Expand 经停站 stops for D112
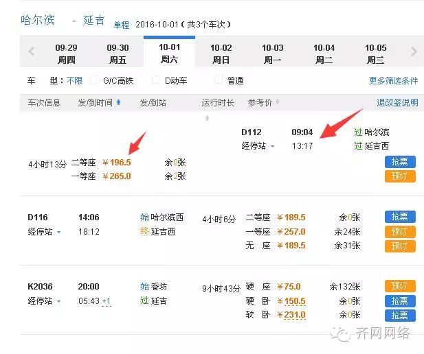Viewport: 424px width, 354px height. pos(258,146)
